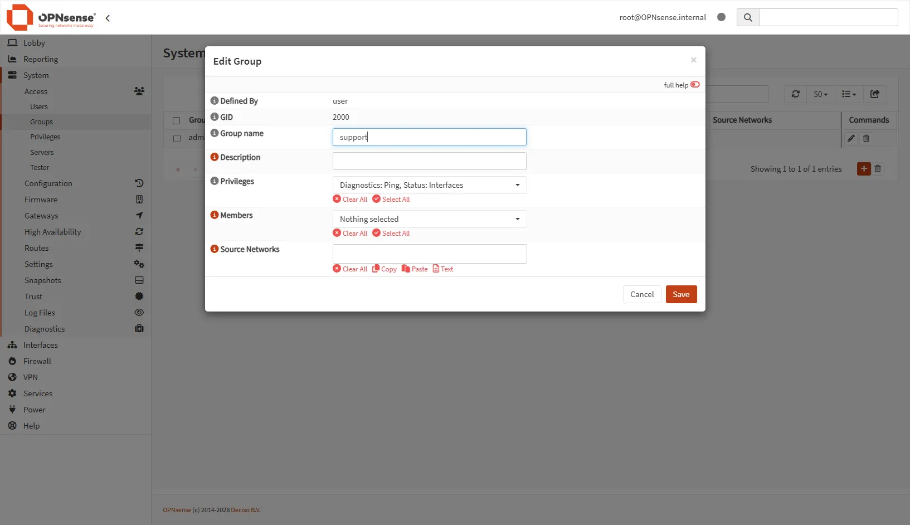The image size is (910, 525).
Task: Collapse sidebar using the chevron beside logo
Action: [108, 18]
